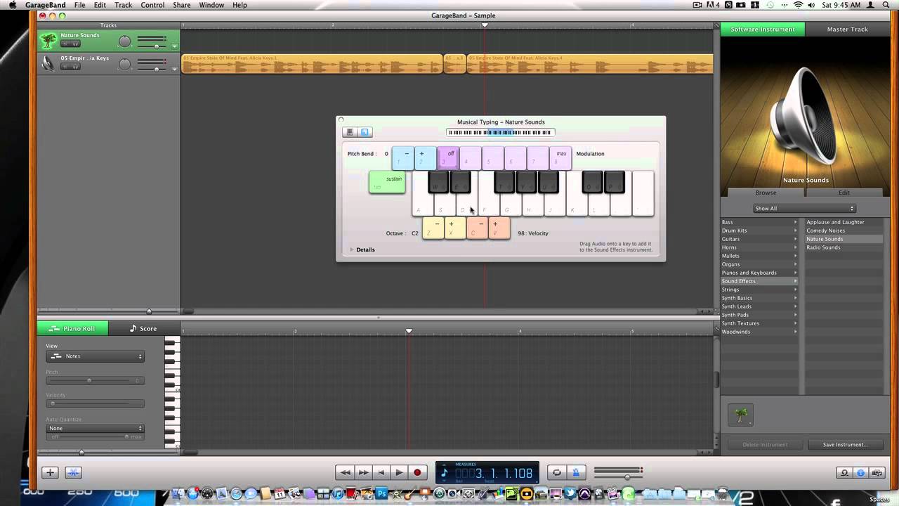The height and width of the screenshot is (506, 899).
Task: Open automation triangle for 05 Empir track
Action: click(x=174, y=69)
